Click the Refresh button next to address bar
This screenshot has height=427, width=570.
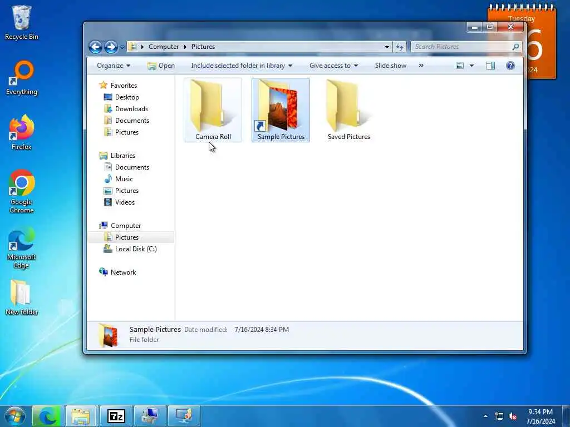[x=400, y=47]
